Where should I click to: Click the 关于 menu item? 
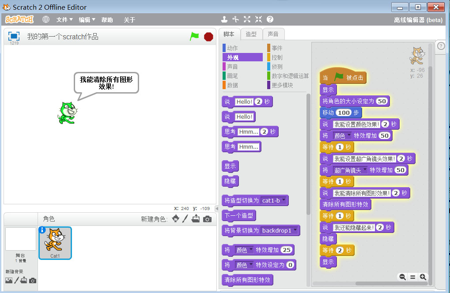click(129, 20)
